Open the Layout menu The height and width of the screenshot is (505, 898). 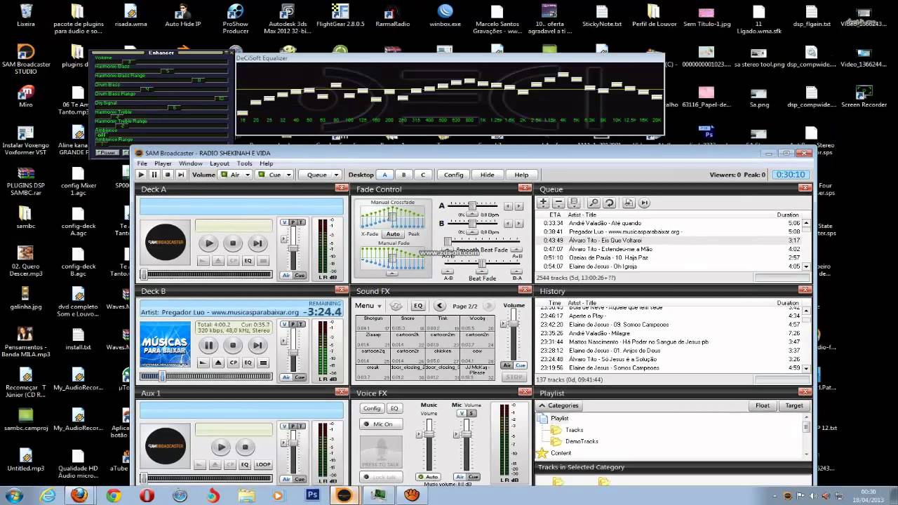220,163
